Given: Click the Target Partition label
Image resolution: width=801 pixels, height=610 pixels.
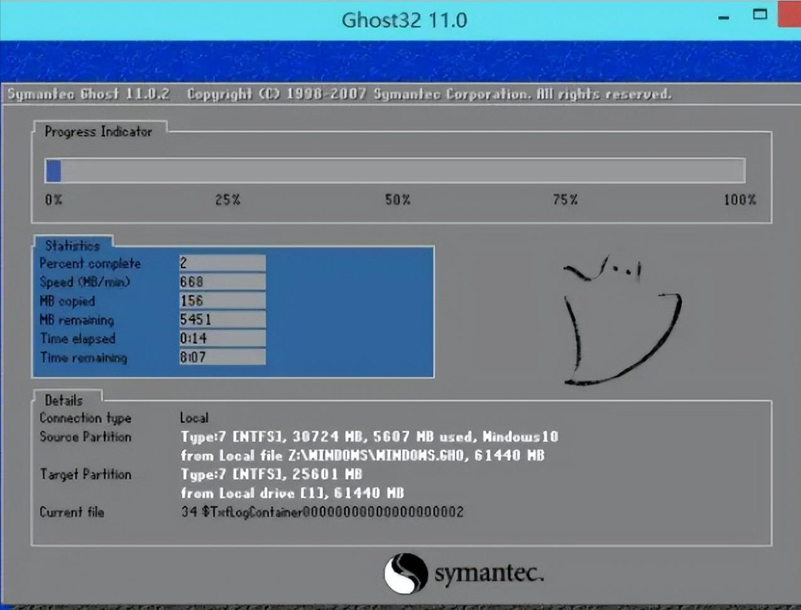Looking at the screenshot, I should click(85, 474).
